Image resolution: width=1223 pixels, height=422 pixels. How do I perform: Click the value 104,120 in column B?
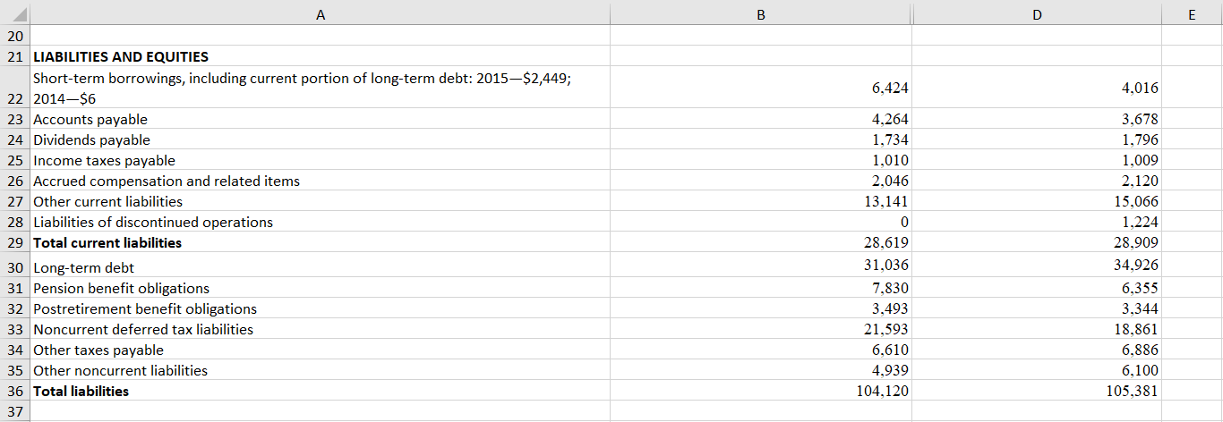pos(883,392)
